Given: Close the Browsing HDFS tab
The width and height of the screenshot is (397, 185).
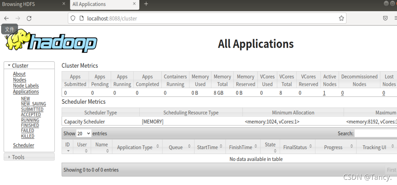Looking at the screenshot, I should point(64,4).
